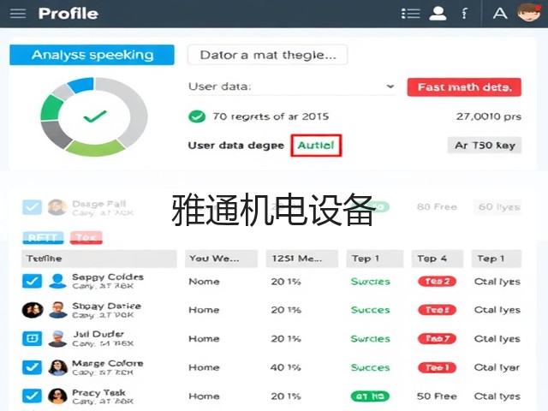Open Jul Duder's profile photo

coord(57,339)
